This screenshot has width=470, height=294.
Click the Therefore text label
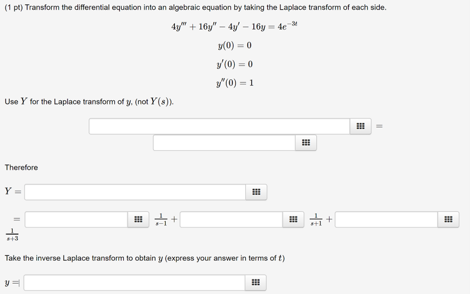[21, 167]
